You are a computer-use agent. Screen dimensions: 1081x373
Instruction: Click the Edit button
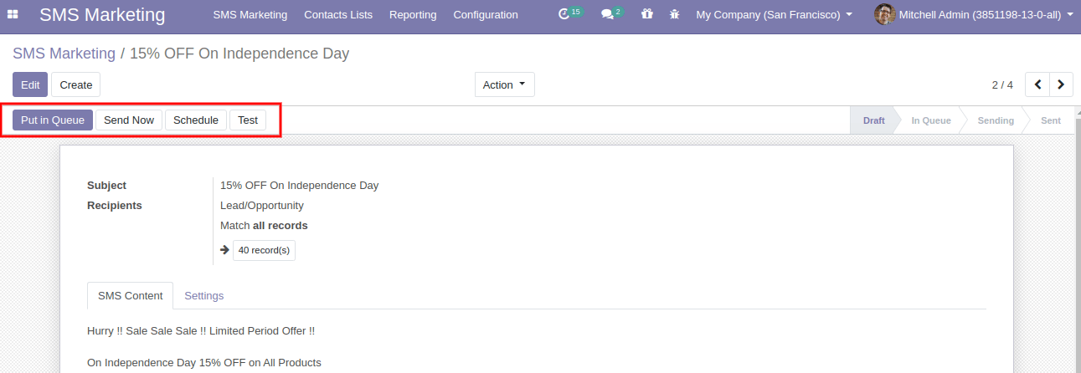coord(30,84)
